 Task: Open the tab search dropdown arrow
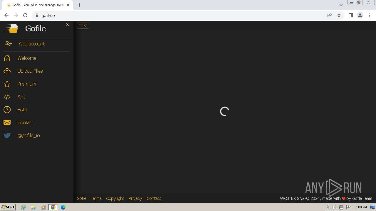(341, 5)
